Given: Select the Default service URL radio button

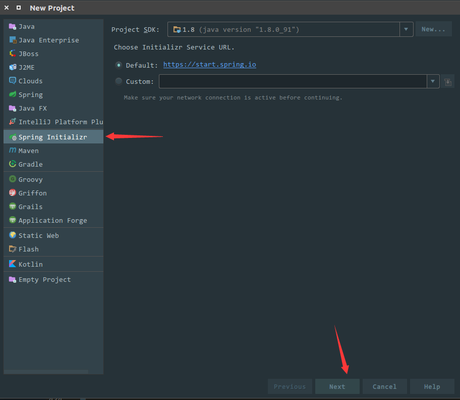Looking at the screenshot, I should (119, 65).
